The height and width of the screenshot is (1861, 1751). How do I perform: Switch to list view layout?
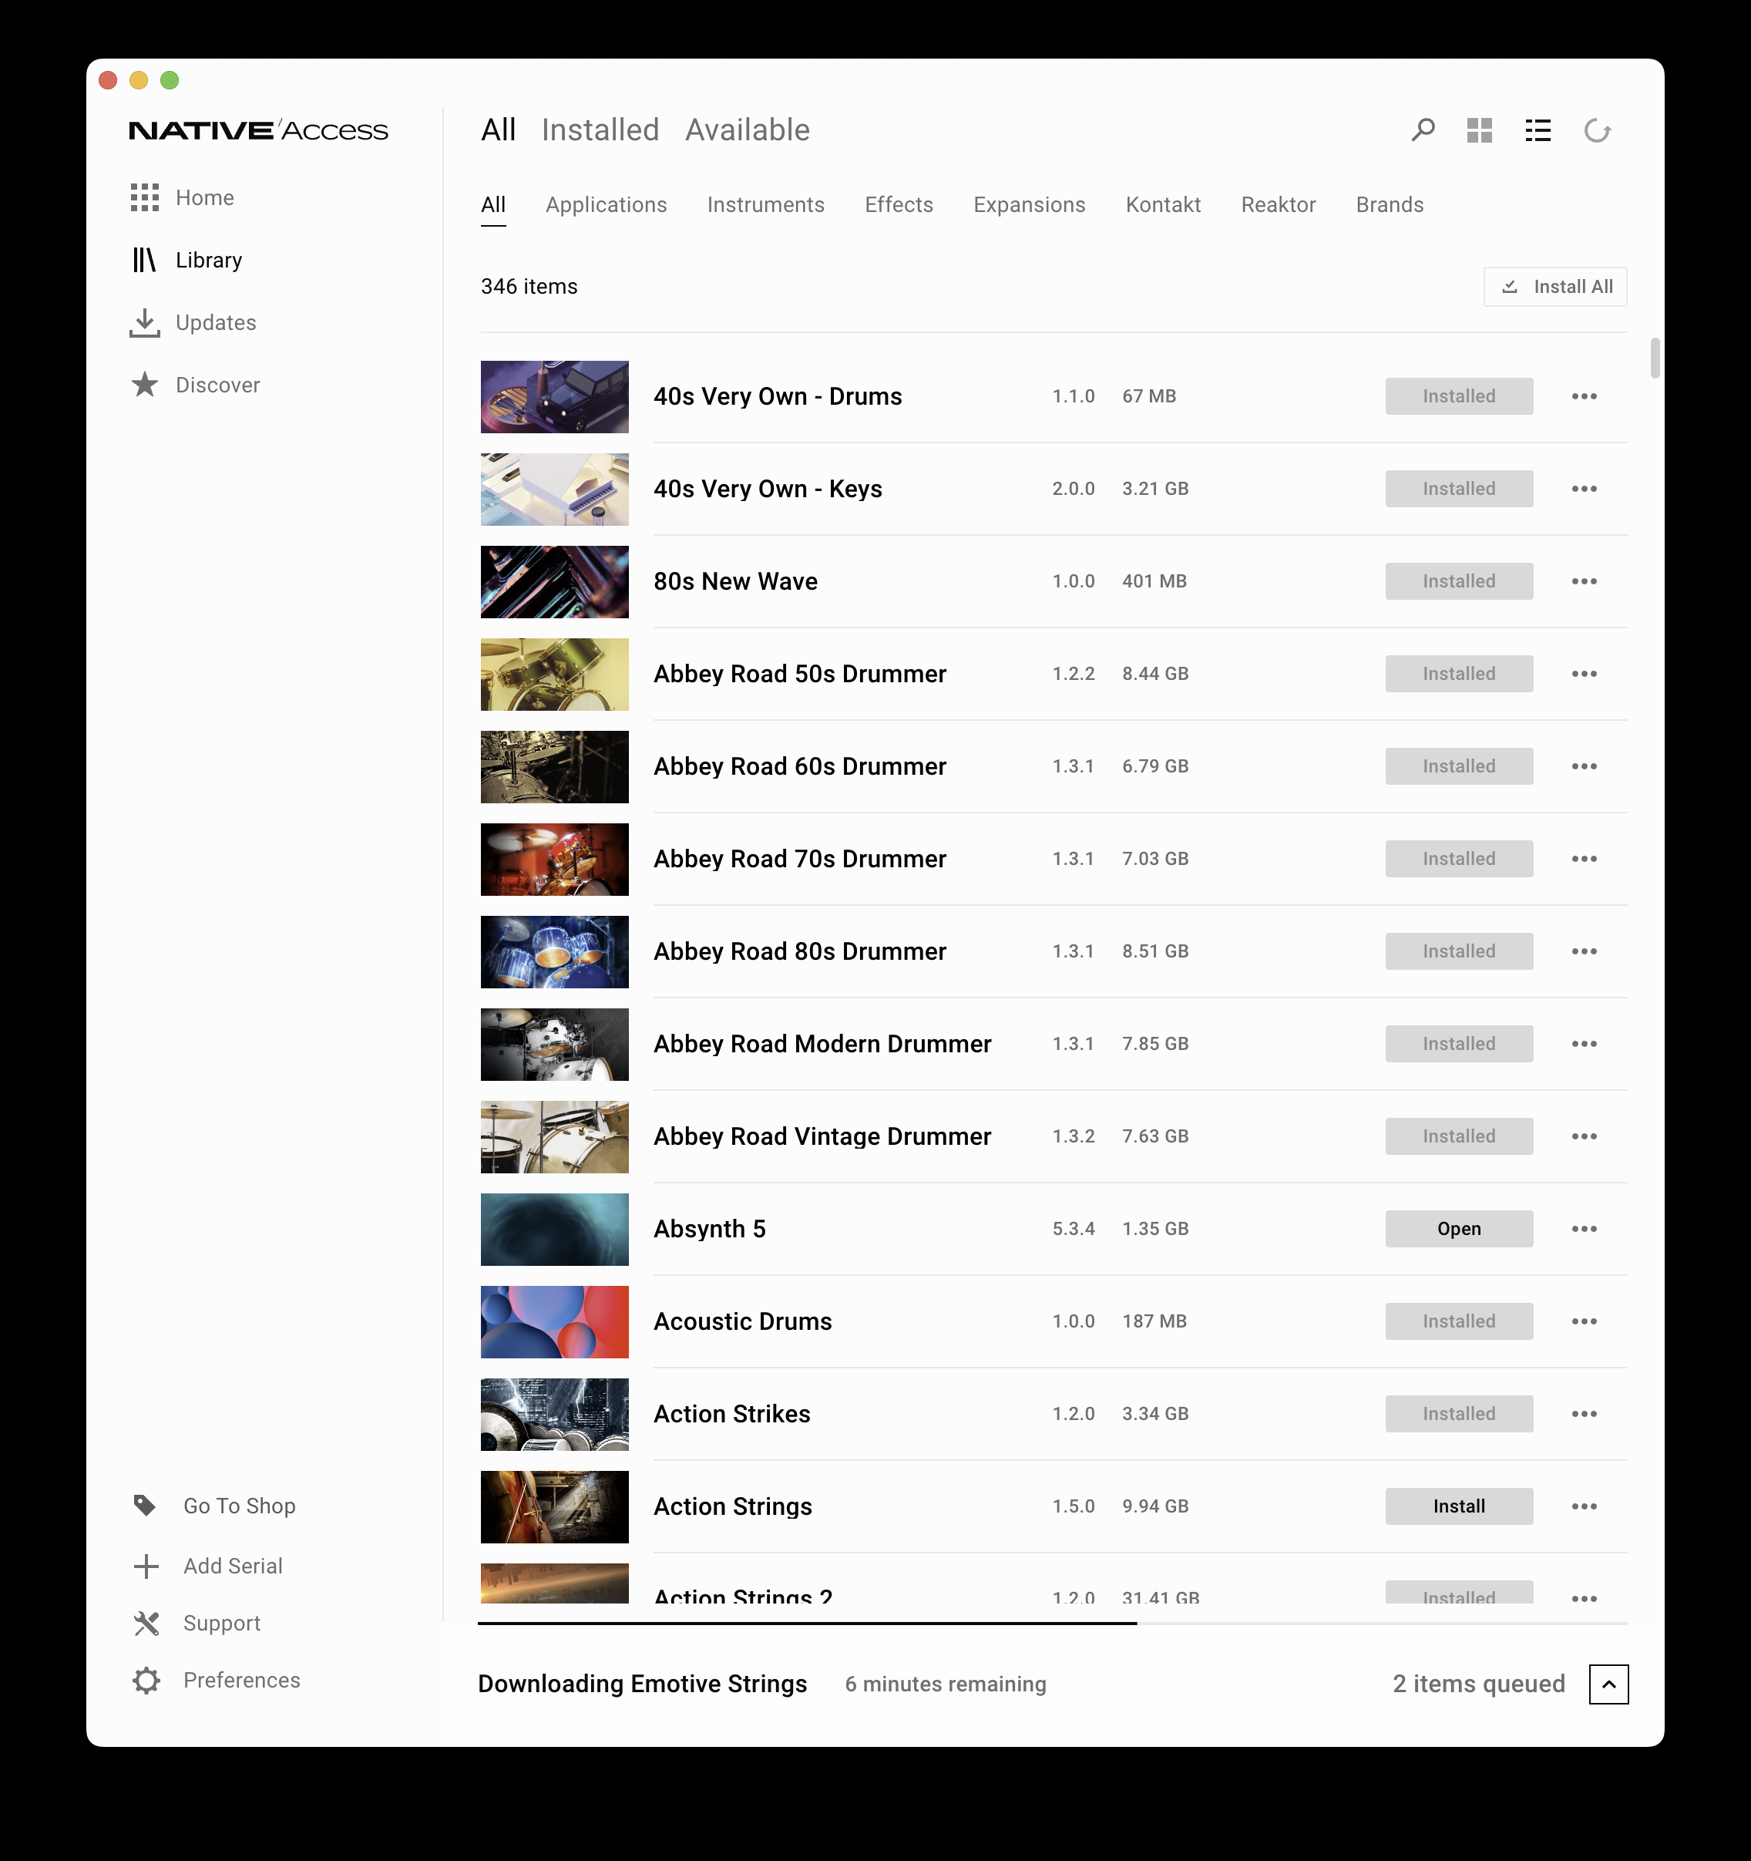click(1538, 130)
